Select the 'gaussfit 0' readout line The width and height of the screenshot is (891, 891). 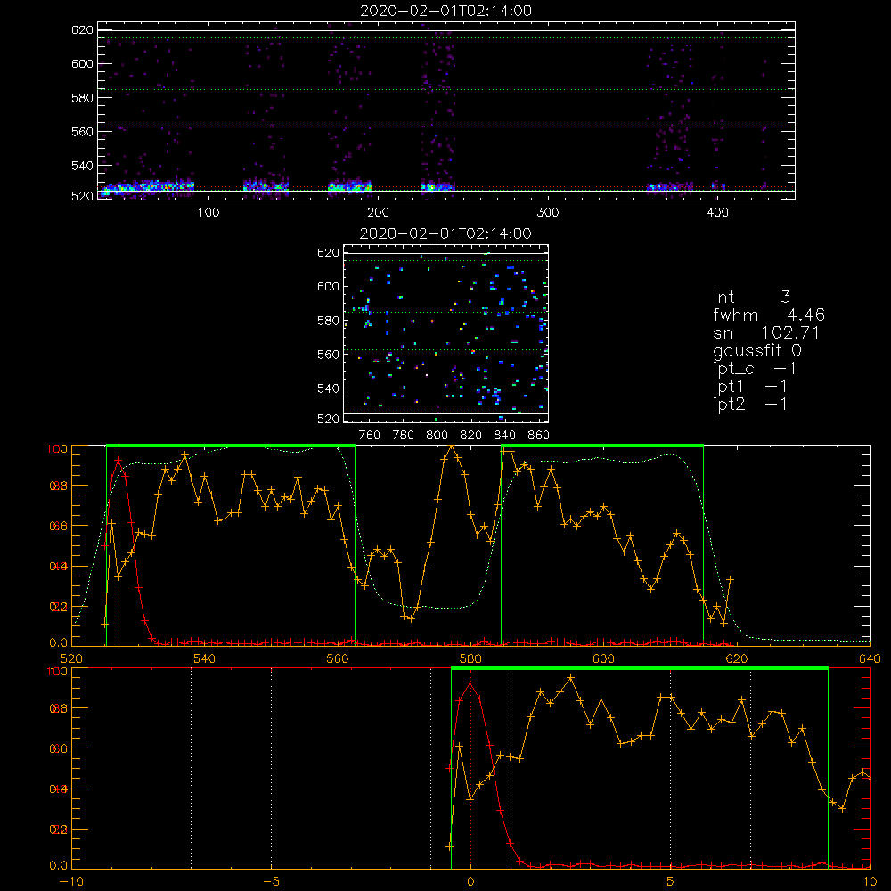757,351
